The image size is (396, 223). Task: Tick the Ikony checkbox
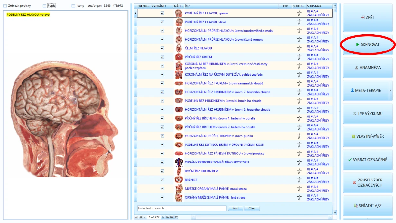[x=73, y=6]
